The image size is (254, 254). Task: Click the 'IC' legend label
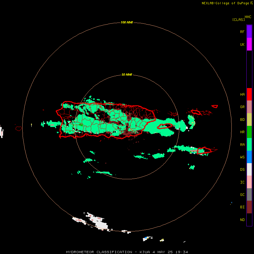pos(242,182)
